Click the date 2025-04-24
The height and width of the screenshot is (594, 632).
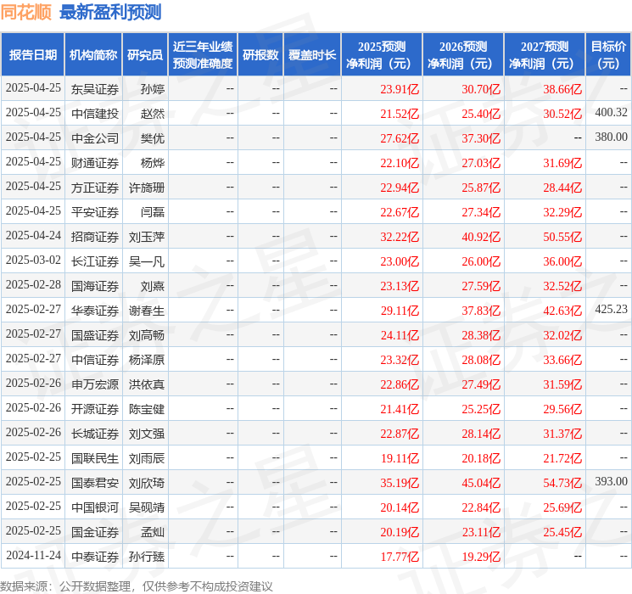[33, 236]
